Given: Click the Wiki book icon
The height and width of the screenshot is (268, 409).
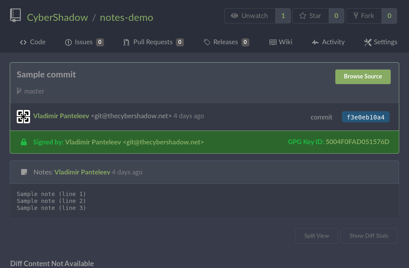Looking at the screenshot, I should pyautogui.click(x=273, y=42).
